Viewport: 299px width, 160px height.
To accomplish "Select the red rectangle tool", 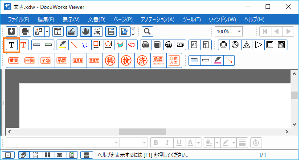I will 97,45.
